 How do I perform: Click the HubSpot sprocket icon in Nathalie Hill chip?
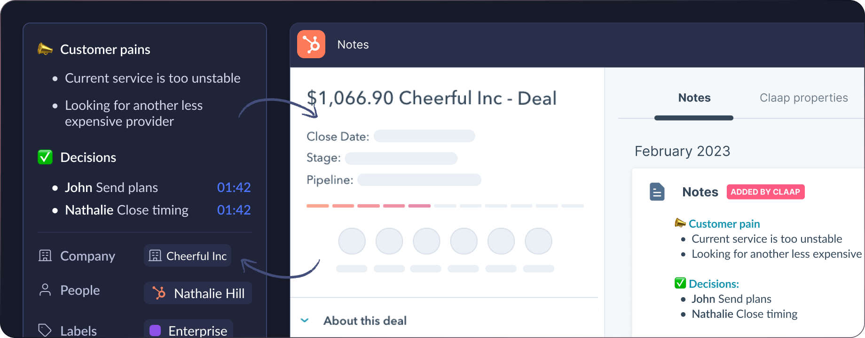159,293
